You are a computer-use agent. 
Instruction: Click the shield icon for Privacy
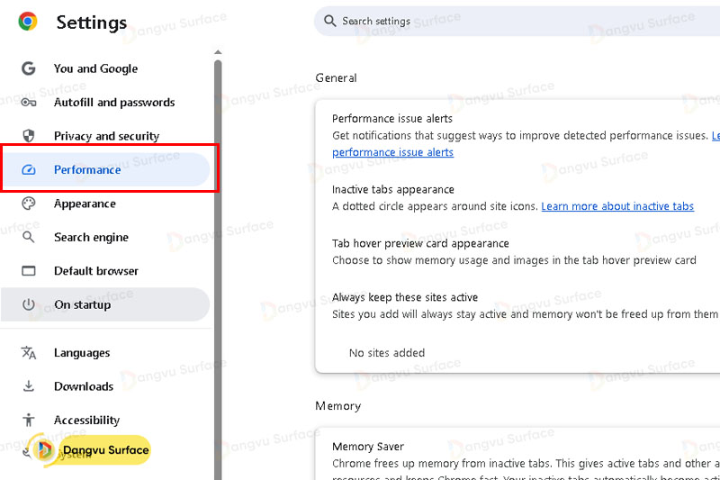coord(29,136)
